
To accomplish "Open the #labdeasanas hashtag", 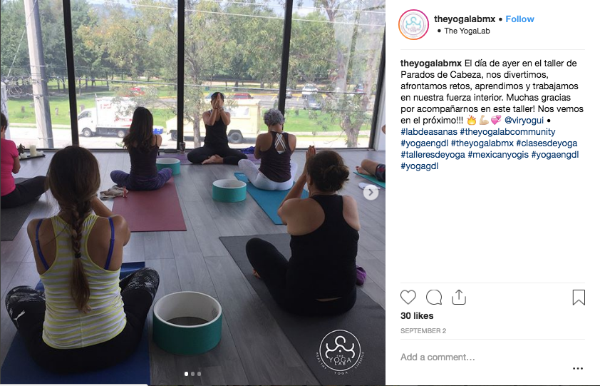I will [x=429, y=132].
